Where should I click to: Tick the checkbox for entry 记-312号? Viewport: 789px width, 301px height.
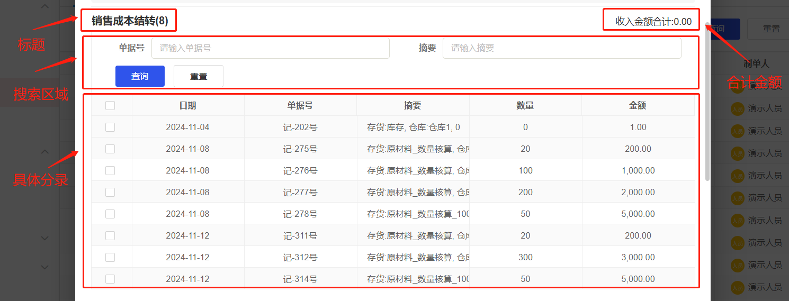point(110,258)
